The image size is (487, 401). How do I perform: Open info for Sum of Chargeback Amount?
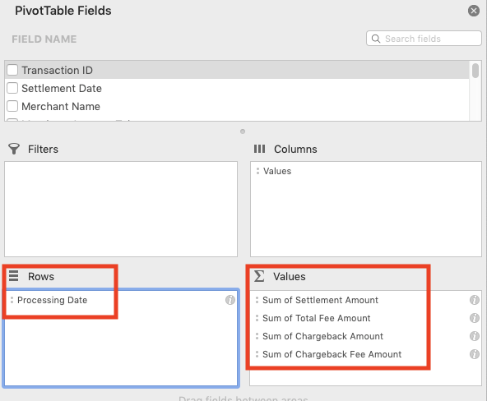pos(475,336)
